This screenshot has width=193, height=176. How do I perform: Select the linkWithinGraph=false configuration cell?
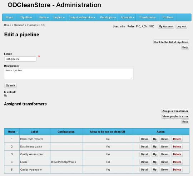[66, 162]
